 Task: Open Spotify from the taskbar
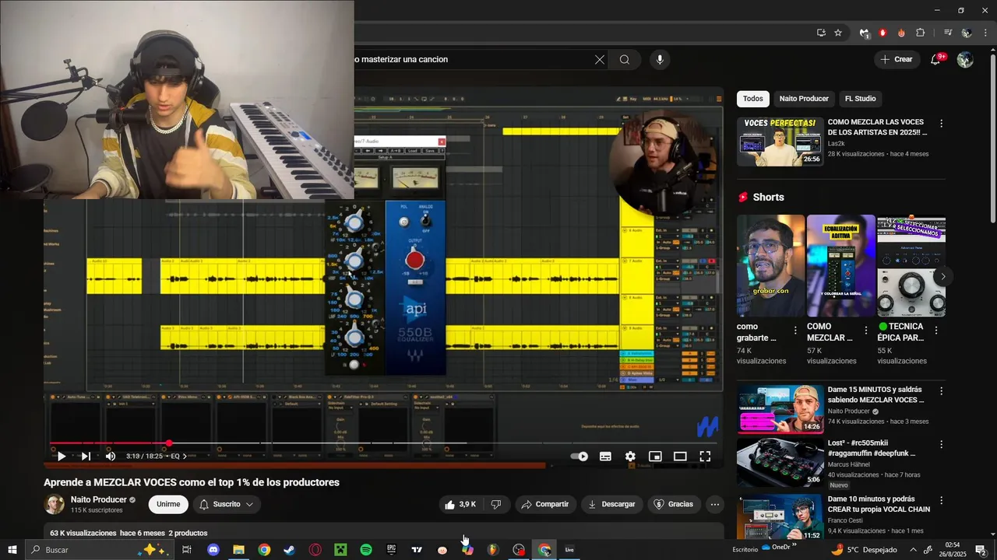[366, 550]
